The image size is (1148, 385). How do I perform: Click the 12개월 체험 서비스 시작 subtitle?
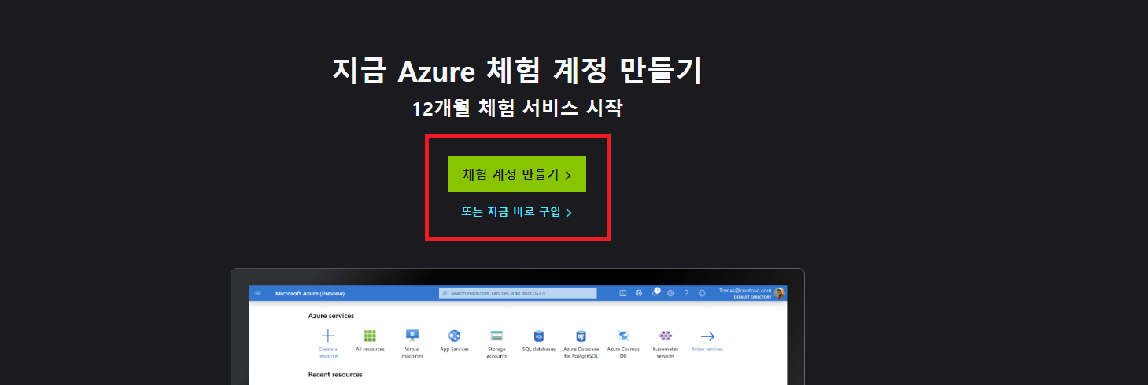pos(517,108)
